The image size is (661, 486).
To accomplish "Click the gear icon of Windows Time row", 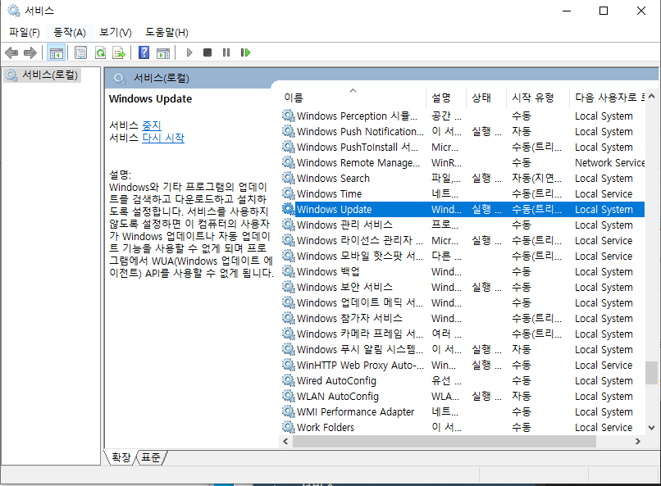I will [x=289, y=193].
